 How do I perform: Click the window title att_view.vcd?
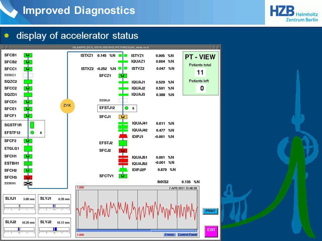[110, 47]
